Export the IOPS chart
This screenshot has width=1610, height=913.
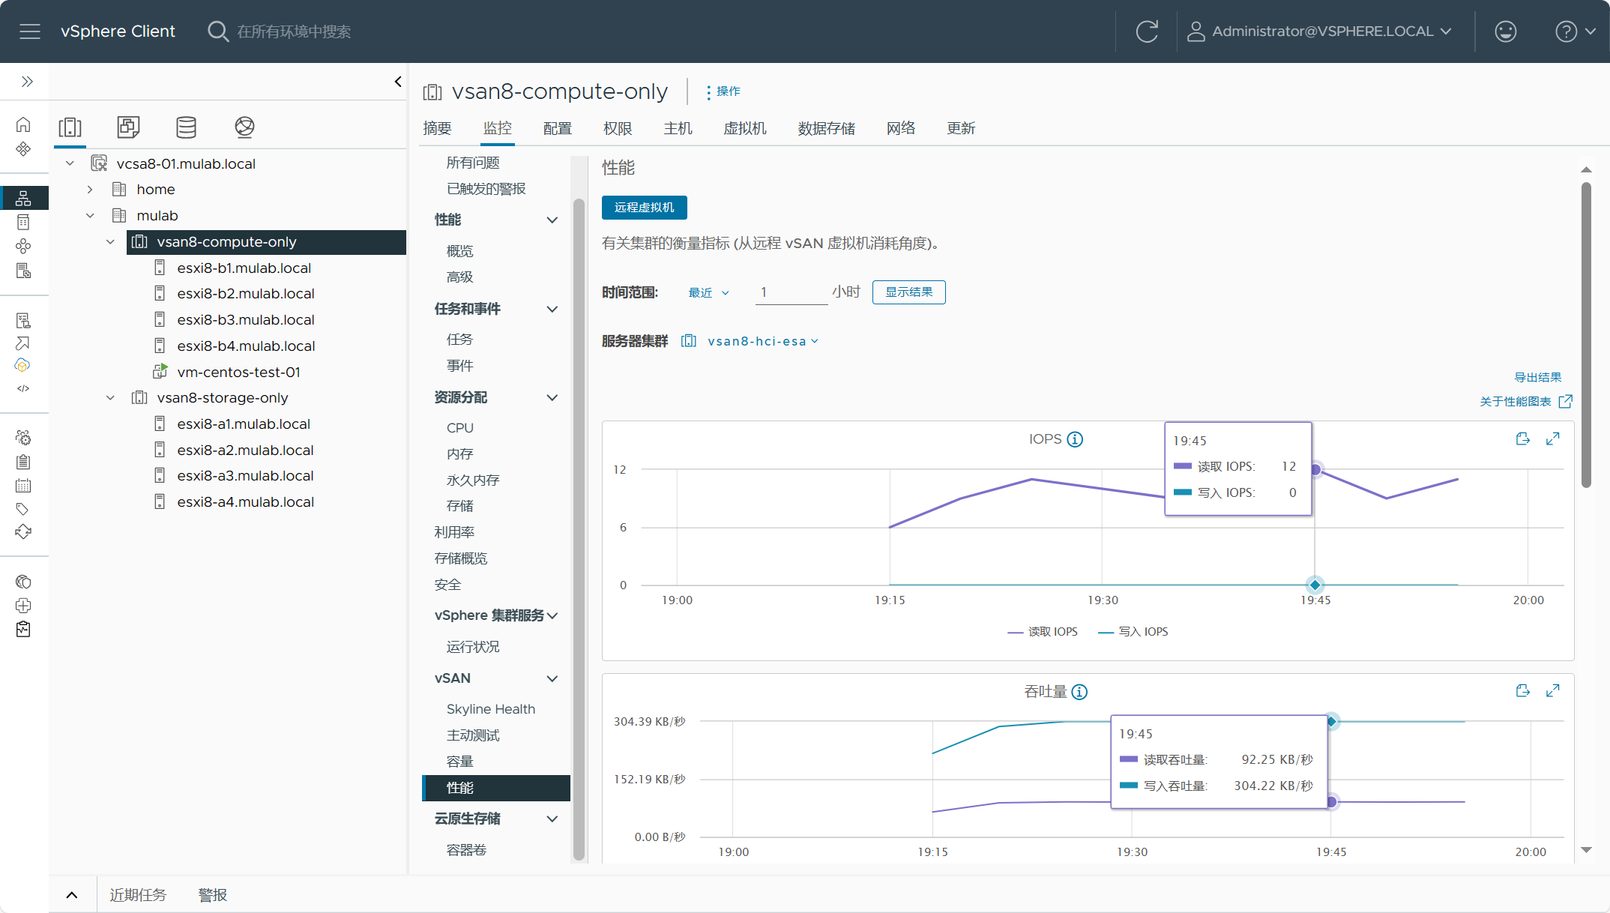click(1522, 439)
